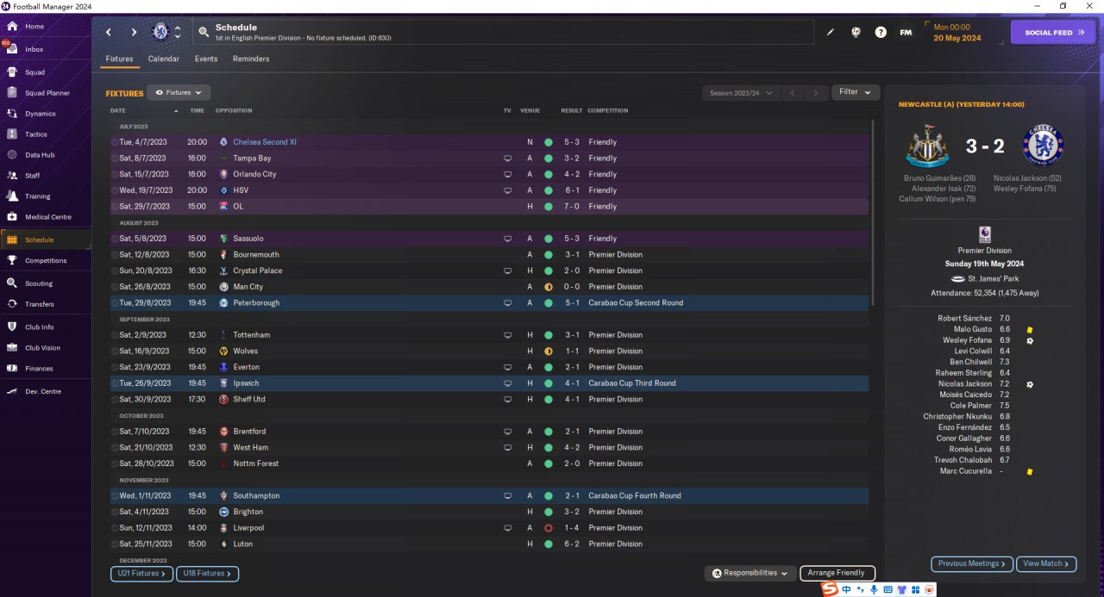This screenshot has width=1104, height=597.
Task: Open the Dynamics sidebar icon
Action: (12, 114)
